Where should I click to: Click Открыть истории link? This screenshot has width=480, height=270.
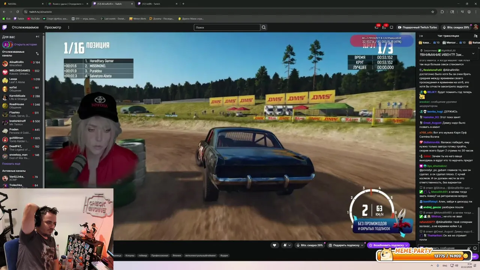click(25, 44)
